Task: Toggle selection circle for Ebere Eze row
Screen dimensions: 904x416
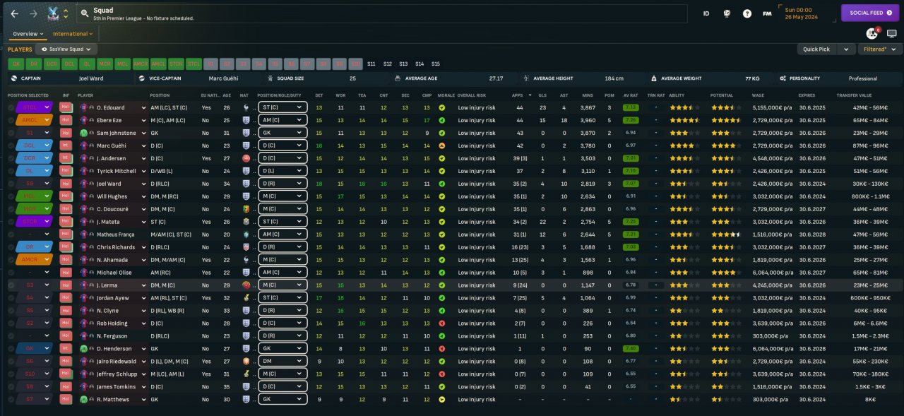Action: [11, 120]
